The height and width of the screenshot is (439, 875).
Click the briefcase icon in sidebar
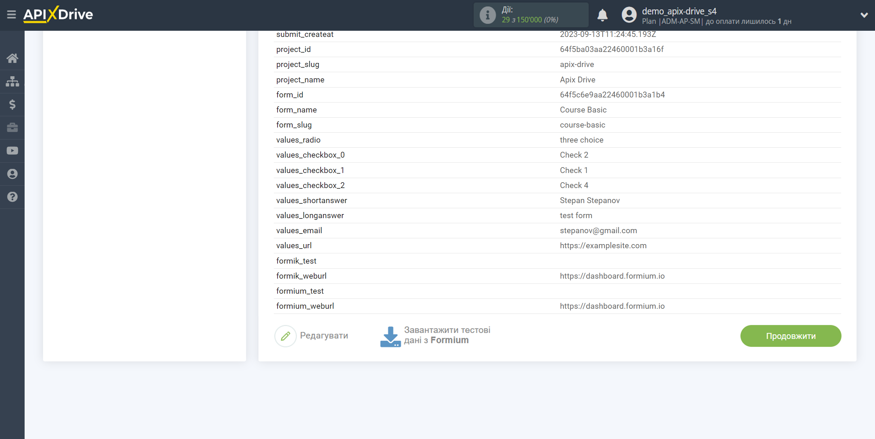[x=12, y=128]
